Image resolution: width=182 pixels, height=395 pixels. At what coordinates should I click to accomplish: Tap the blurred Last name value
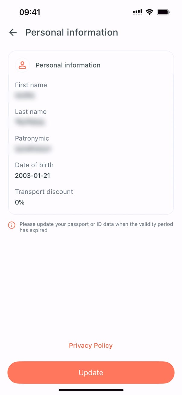tap(30, 122)
